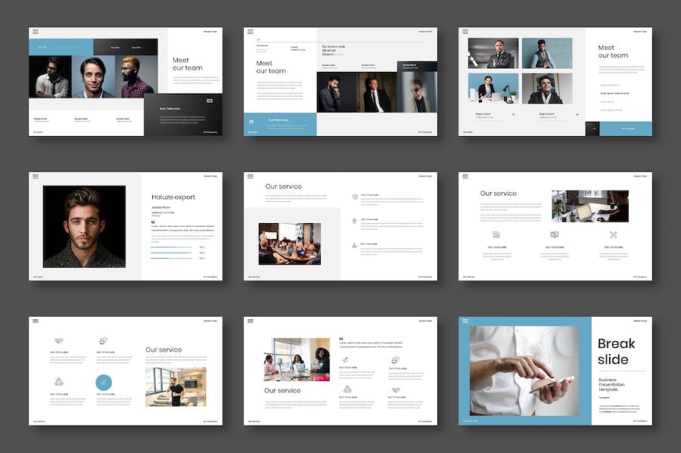681x453 pixels.
Task: Click the handshake icon on the bottom-left service slide
Action: (x=59, y=341)
